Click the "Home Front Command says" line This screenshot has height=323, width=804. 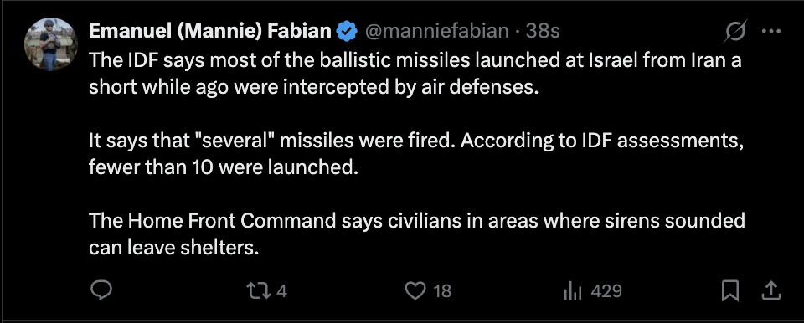[417, 222]
